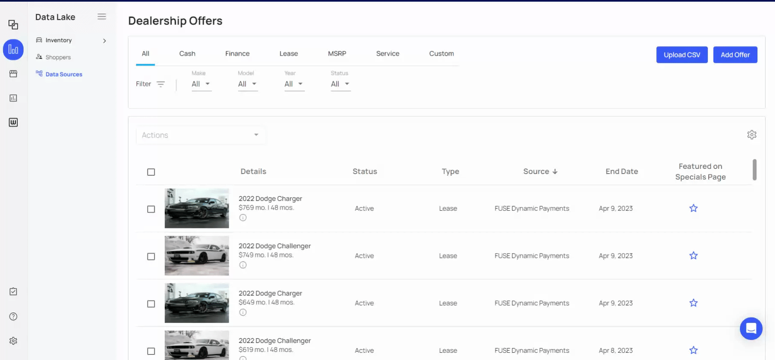Open the settings gear in left sidebar
The image size is (775, 360).
(13, 341)
